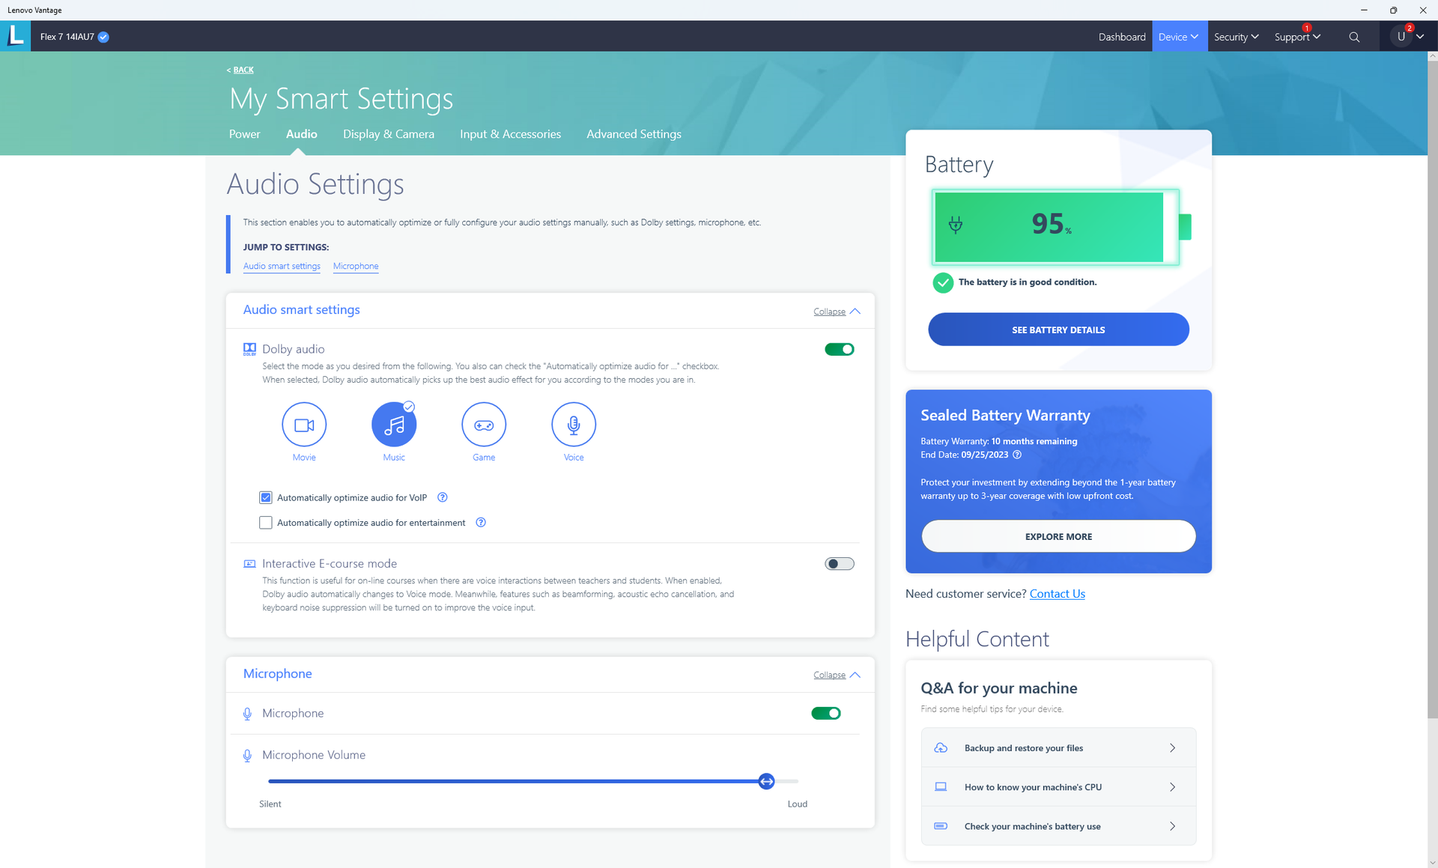
Task: Open VoIP optimization help tooltip icon
Action: click(x=443, y=497)
